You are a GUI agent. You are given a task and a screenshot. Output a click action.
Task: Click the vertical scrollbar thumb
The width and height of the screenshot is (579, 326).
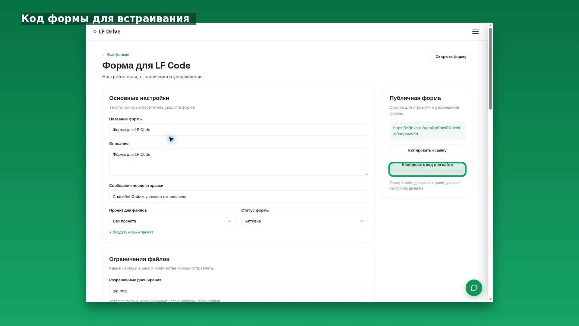coord(490,69)
